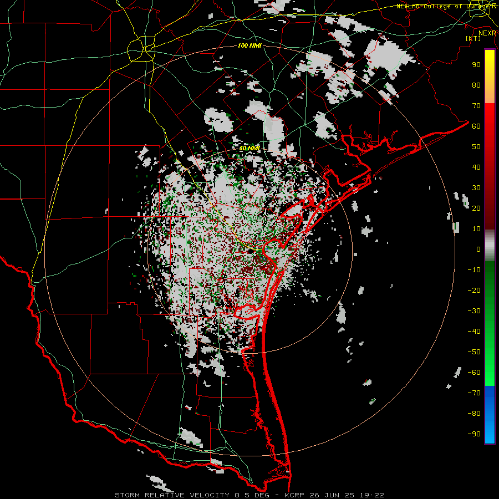Click the 20 value on velocity scale
This screenshot has width=499, height=499.
476,208
